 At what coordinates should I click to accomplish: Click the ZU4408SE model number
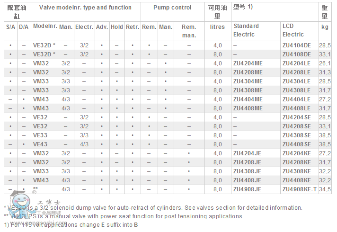(297, 144)
